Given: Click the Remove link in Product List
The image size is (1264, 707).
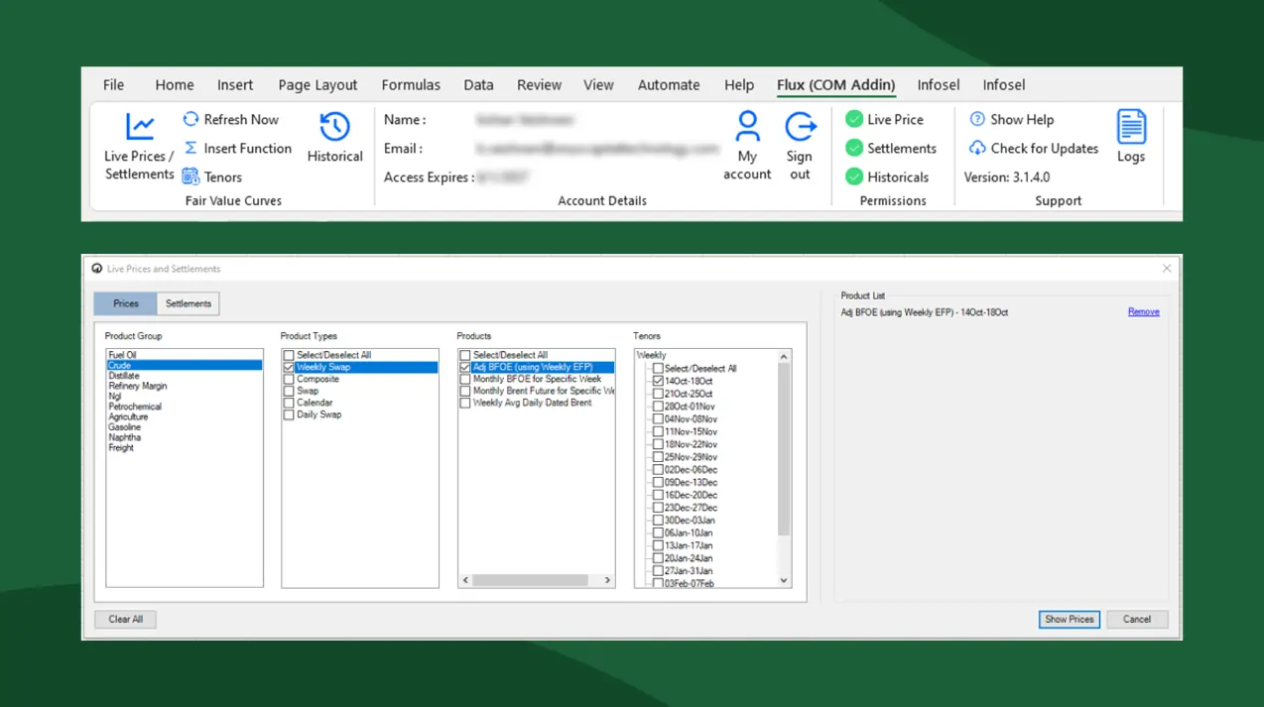Looking at the screenshot, I should point(1143,311).
